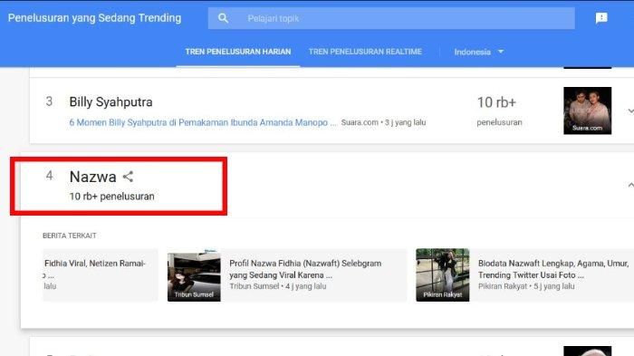
Task: Open the Tribun Sumsel news thumbnail
Action: tap(194, 277)
